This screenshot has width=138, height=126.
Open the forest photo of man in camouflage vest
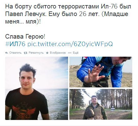click(x=101, y=104)
